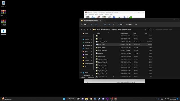The height and width of the screenshot is (101, 180).
Task: Open the See more (three dots) menu
Action: 136,24
